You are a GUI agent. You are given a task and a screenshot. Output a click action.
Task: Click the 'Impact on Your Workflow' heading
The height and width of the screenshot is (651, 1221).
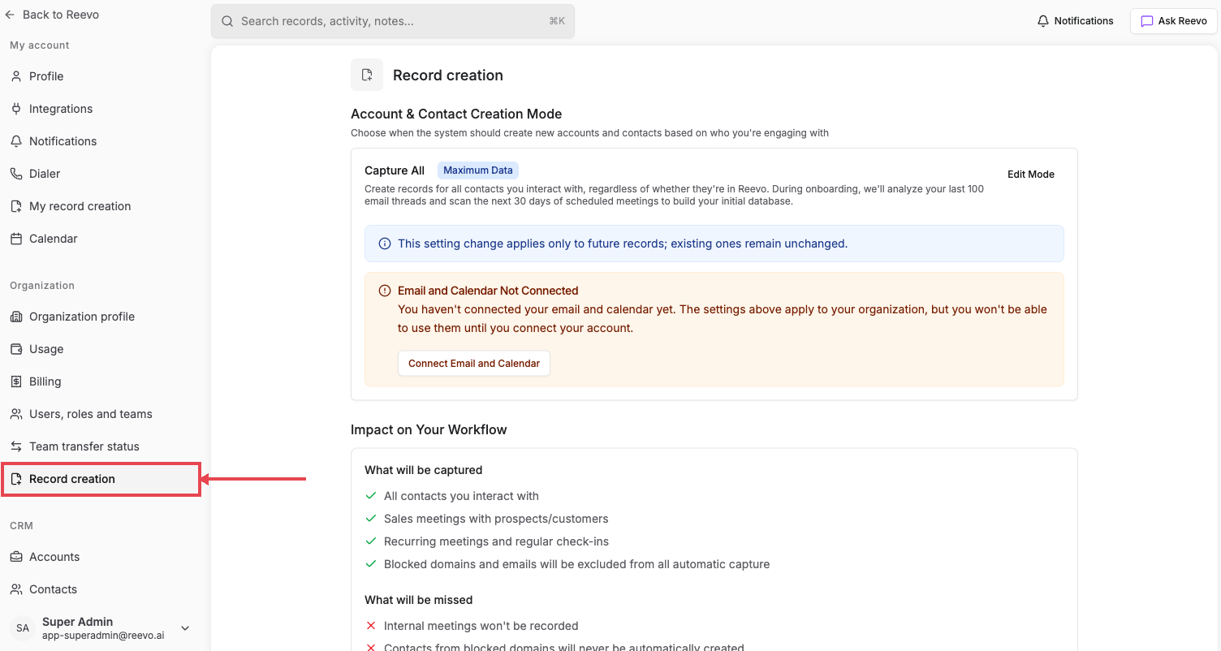[x=429, y=430]
